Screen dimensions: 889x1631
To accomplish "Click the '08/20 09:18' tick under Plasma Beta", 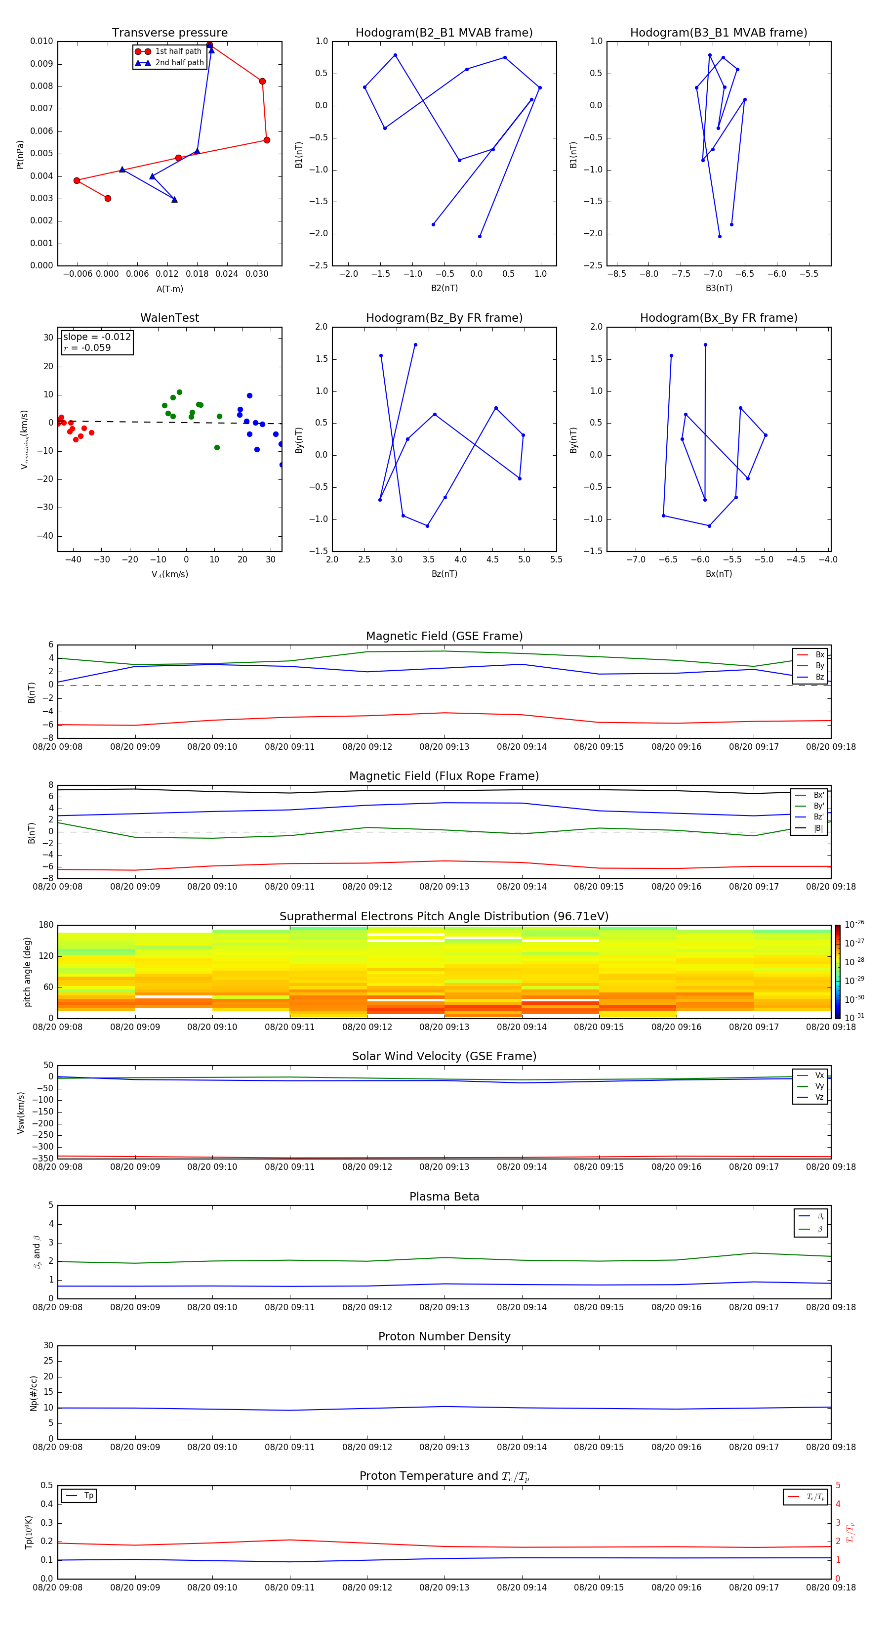I will [x=831, y=1307].
